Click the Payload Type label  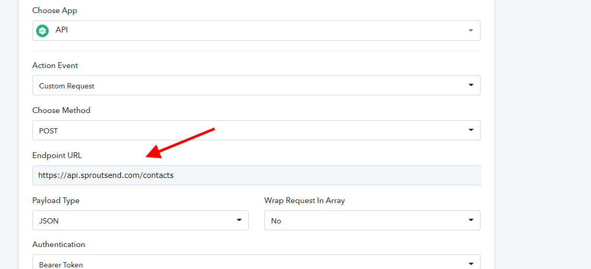(56, 200)
